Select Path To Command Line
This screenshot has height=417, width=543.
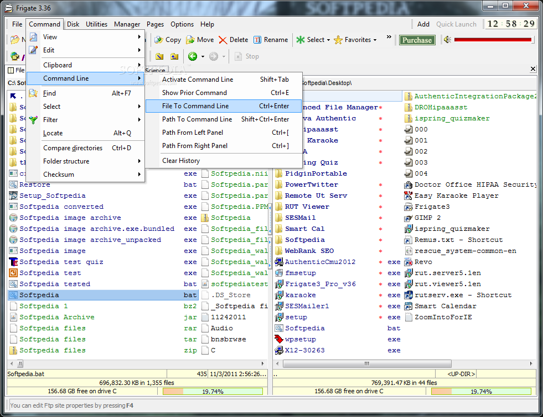coord(224,119)
